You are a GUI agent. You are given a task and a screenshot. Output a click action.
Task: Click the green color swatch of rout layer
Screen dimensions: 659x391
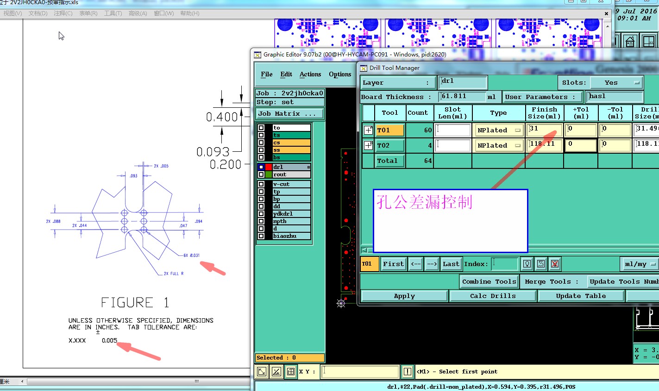269,174
